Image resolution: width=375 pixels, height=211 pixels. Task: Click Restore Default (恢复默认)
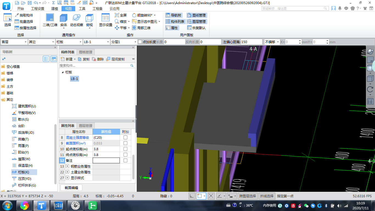point(197,28)
